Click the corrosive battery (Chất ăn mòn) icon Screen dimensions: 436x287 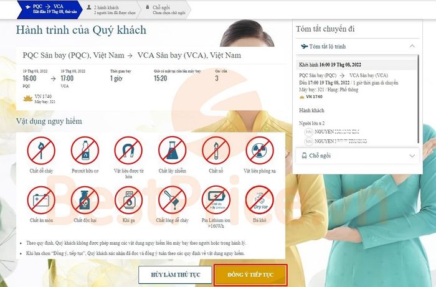coord(41,200)
